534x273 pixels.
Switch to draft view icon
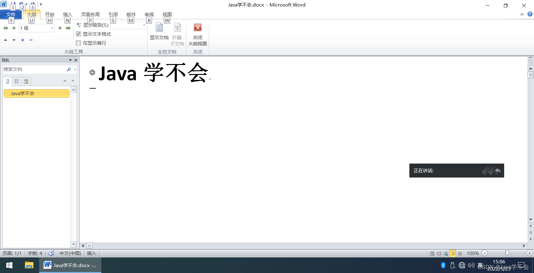(460, 253)
